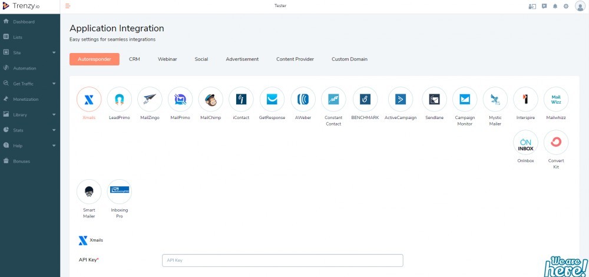Select the GetResponse icon

[x=272, y=99]
